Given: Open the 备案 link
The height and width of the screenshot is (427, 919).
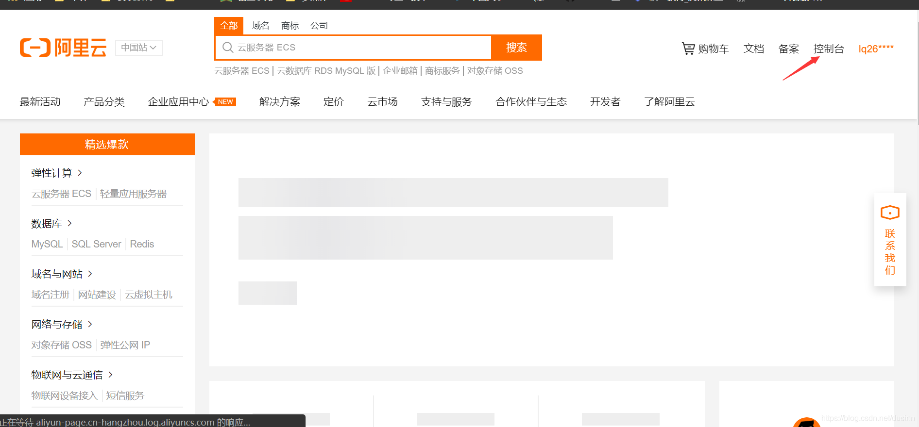Looking at the screenshot, I should point(789,49).
